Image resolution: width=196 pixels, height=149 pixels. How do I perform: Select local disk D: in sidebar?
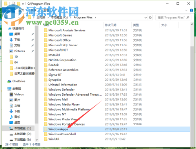pyautogui.click(x=20, y=134)
